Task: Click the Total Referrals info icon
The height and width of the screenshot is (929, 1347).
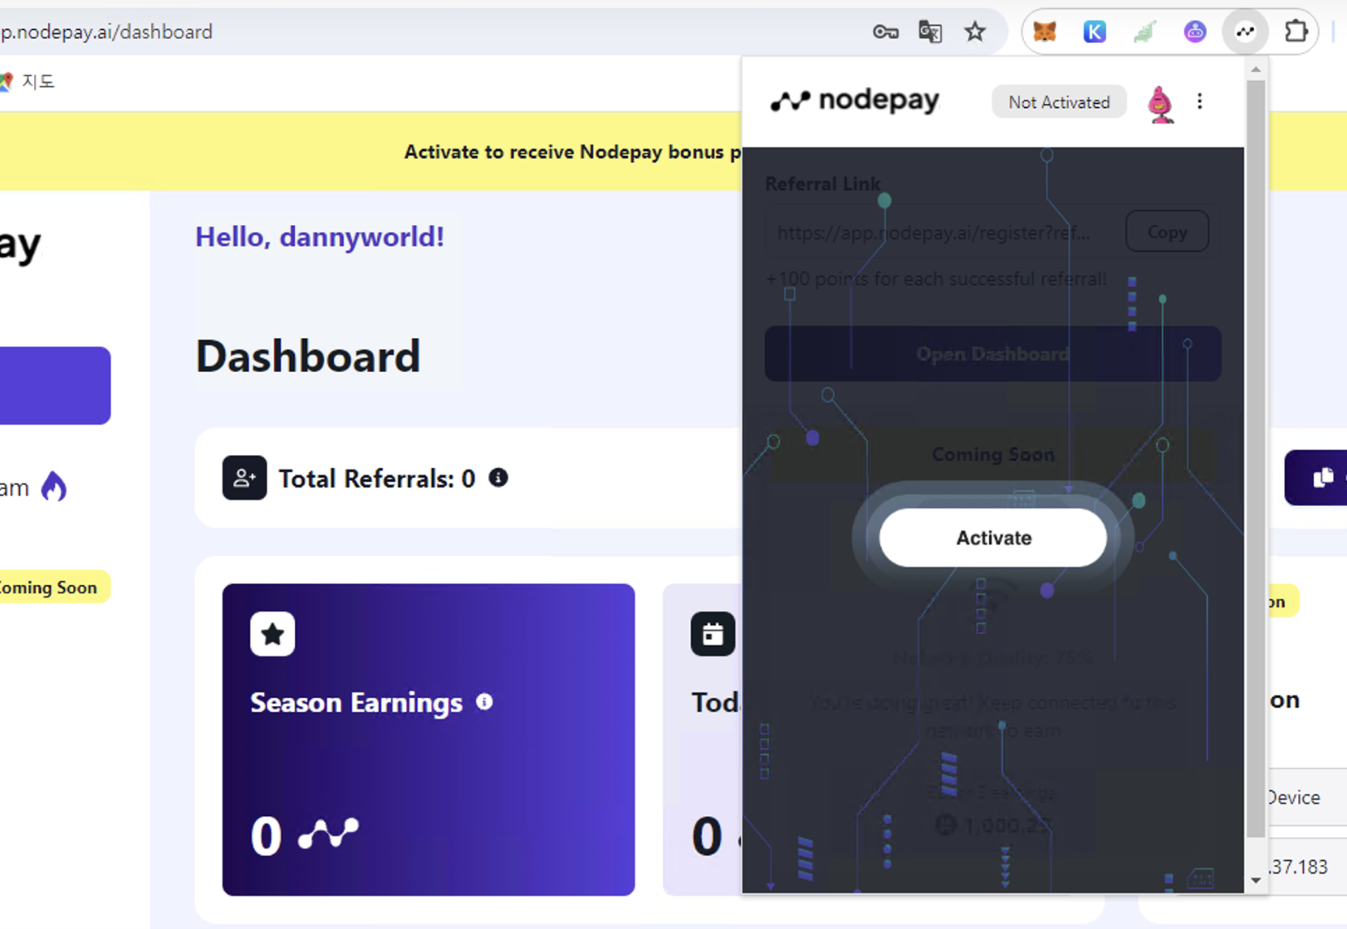Action: coord(498,478)
